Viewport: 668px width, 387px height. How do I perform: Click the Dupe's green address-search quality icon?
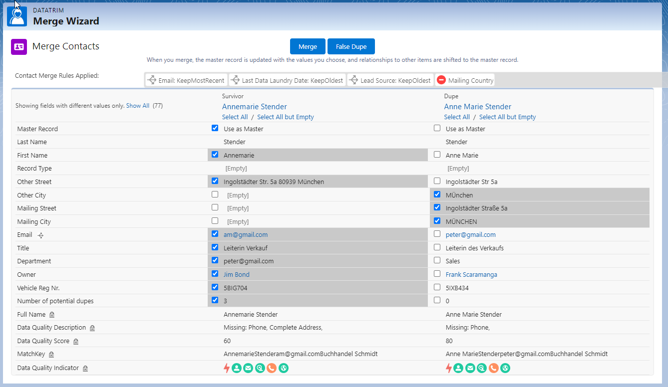pyautogui.click(x=482, y=368)
